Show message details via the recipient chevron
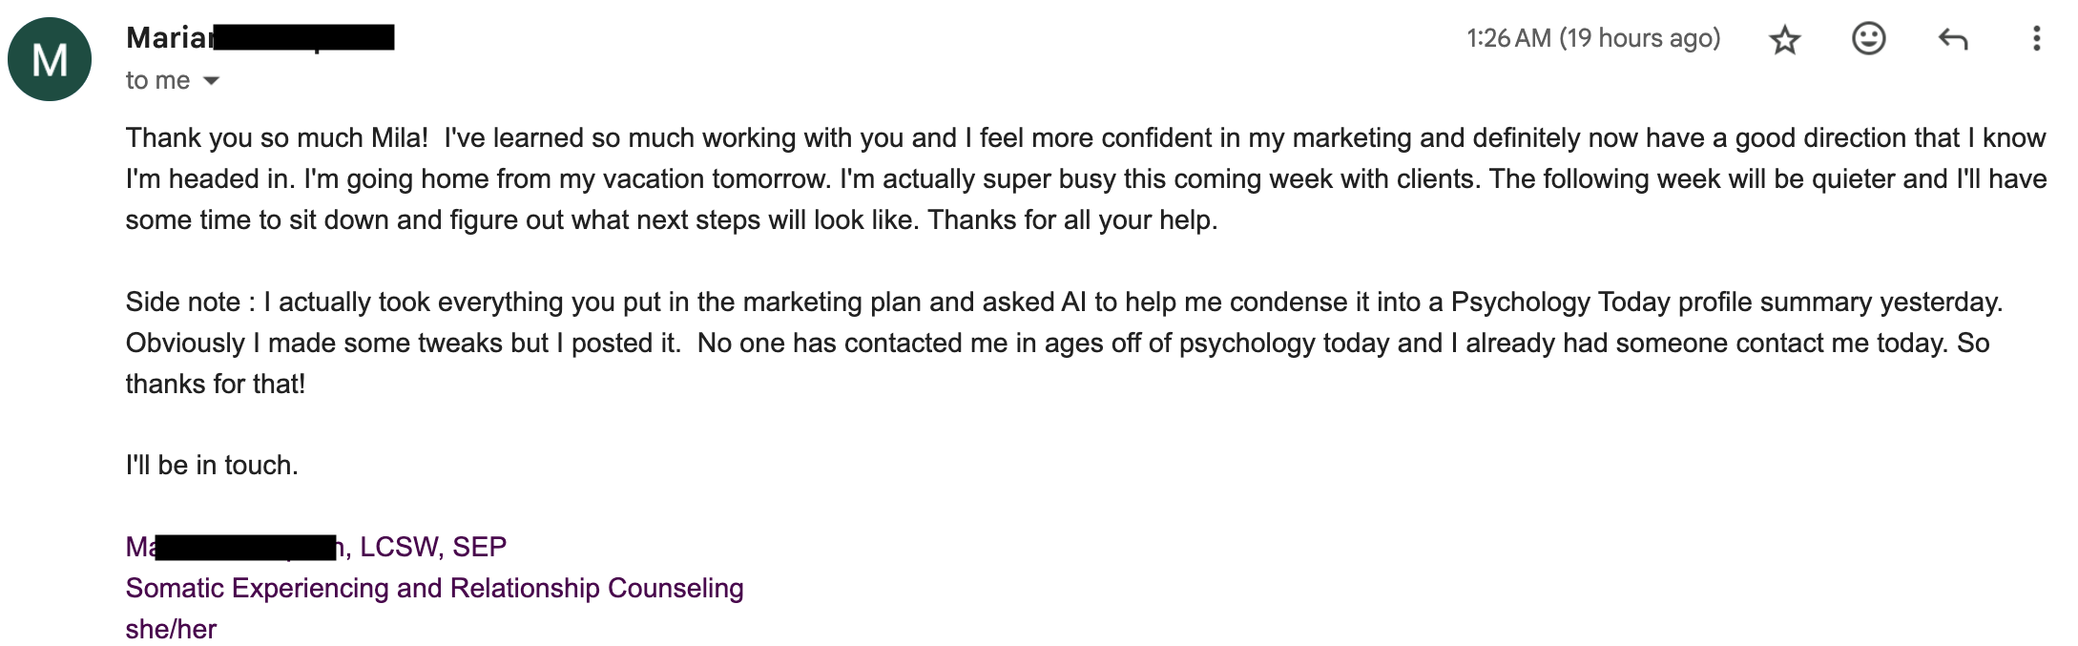The image size is (2078, 646). coord(211,80)
